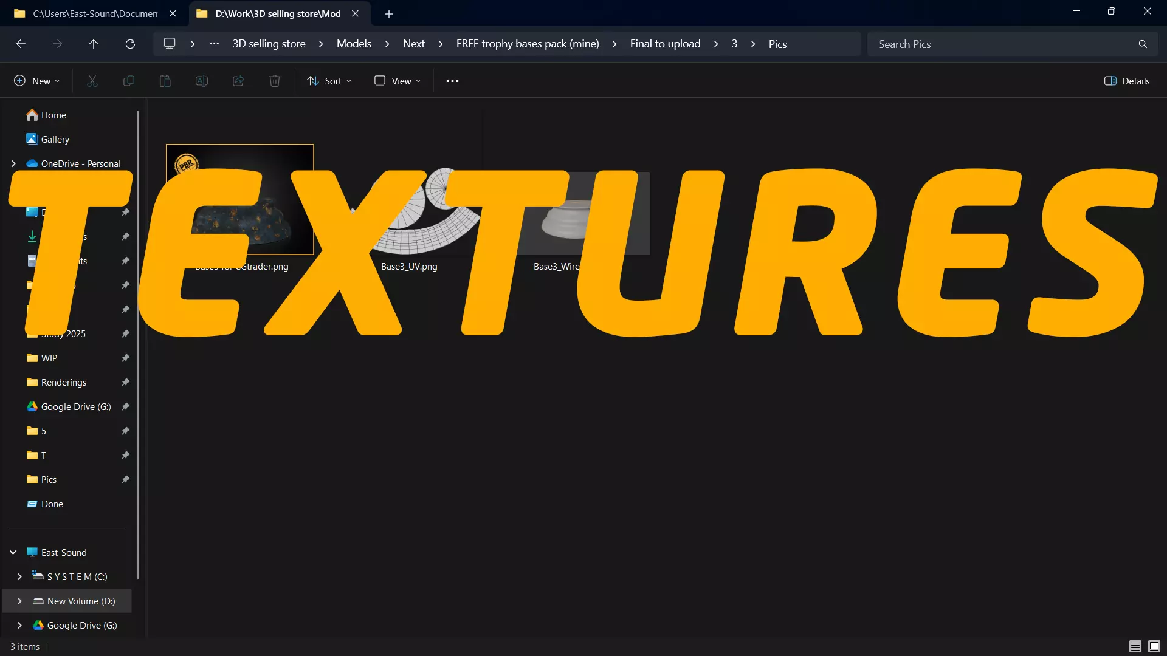The height and width of the screenshot is (656, 1167).
Task: Click the Up directory arrow
Action: [93, 44]
